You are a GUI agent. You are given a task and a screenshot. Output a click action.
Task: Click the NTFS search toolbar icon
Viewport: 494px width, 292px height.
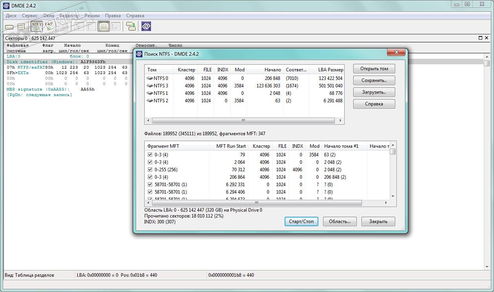coord(37,26)
